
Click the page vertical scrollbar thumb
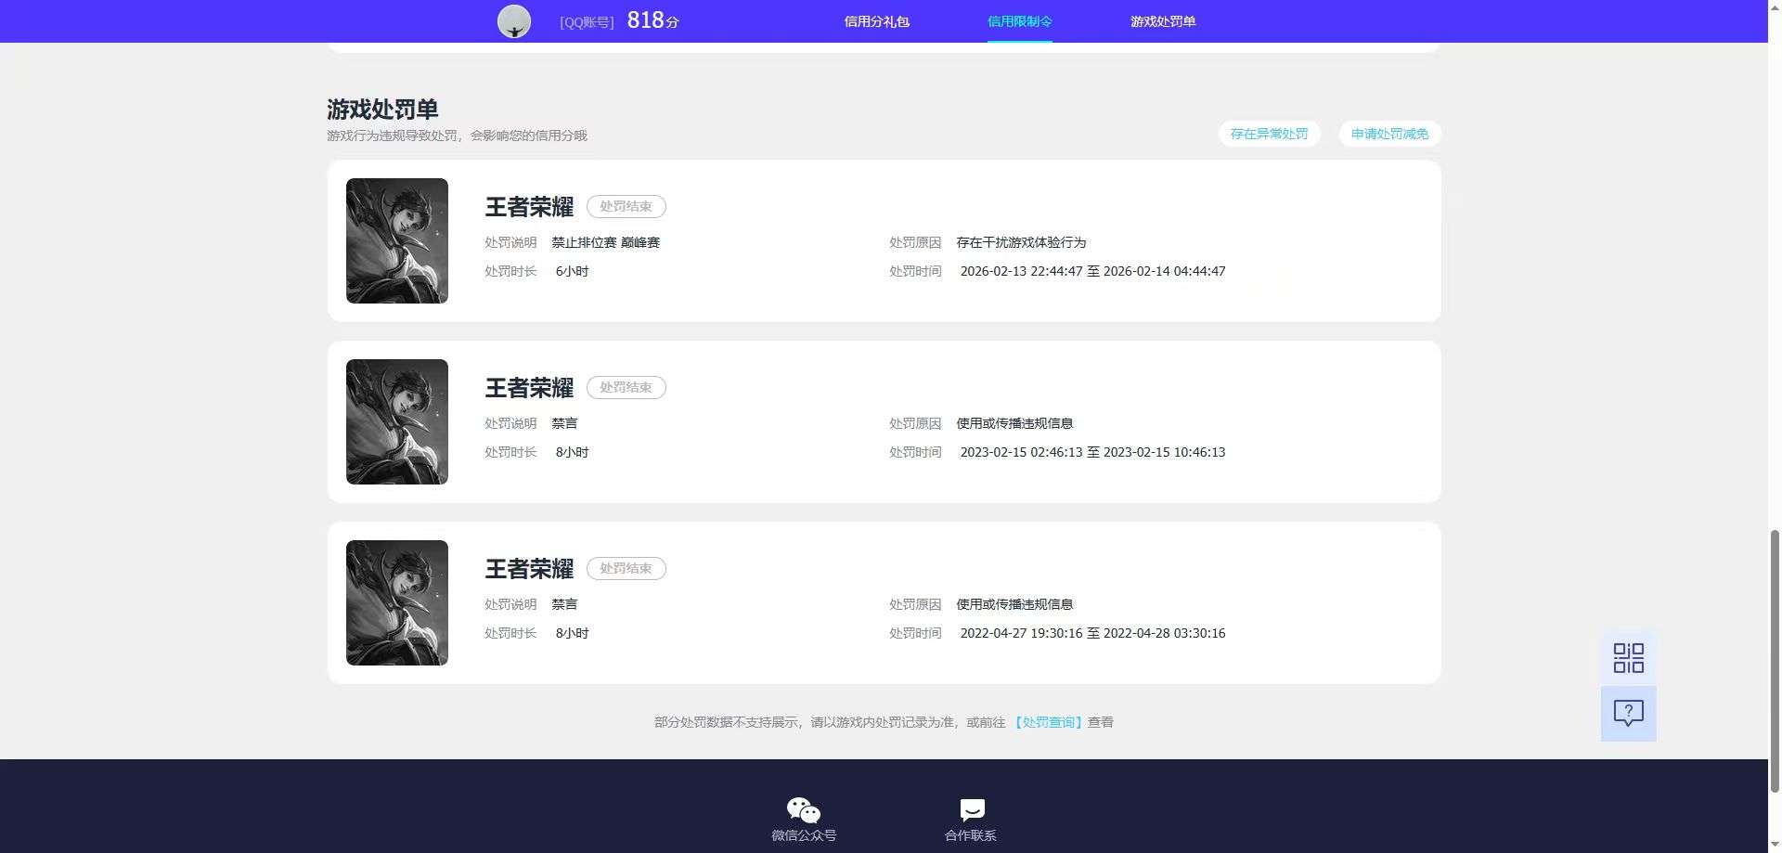click(x=1775, y=660)
